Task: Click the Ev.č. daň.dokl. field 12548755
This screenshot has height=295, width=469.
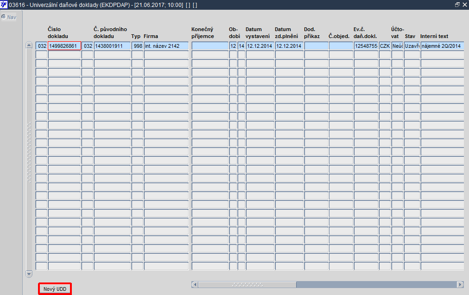Action: coord(366,46)
